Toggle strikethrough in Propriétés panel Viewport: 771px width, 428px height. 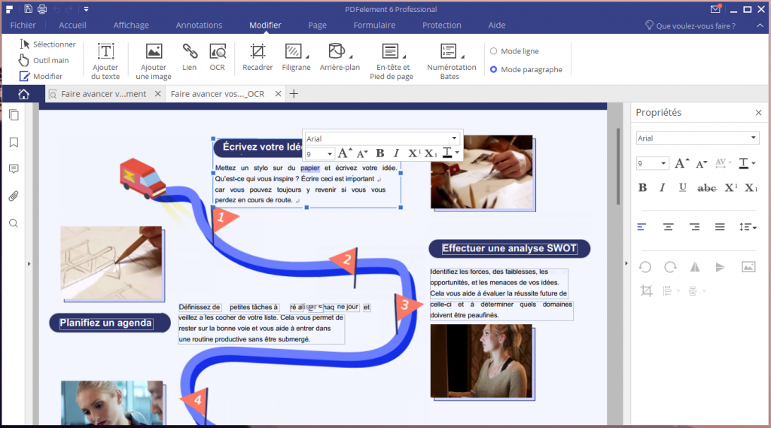click(707, 188)
